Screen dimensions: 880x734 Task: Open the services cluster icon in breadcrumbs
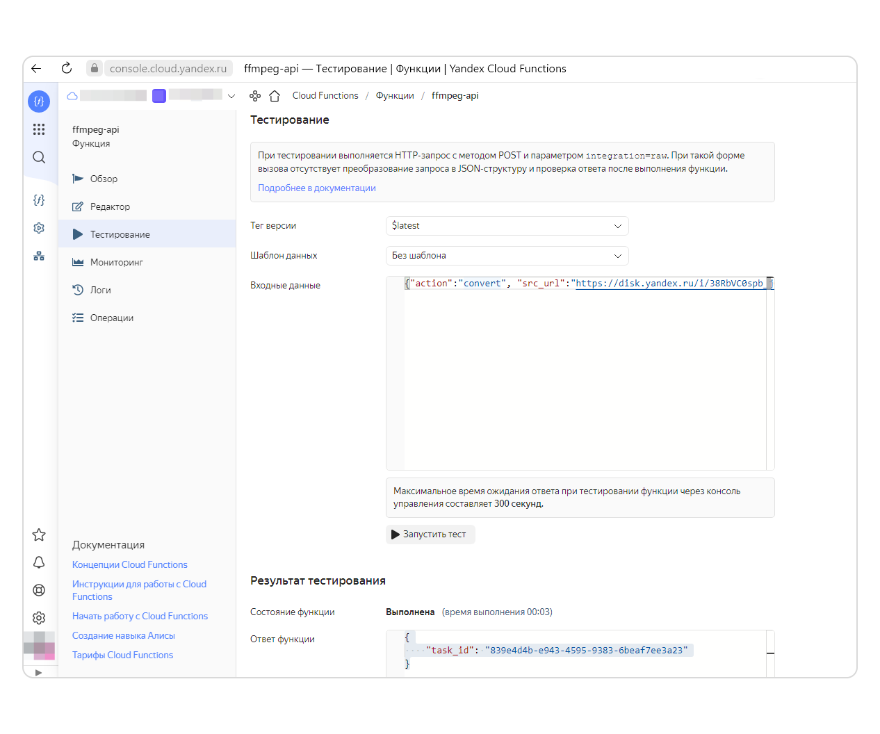coord(255,96)
